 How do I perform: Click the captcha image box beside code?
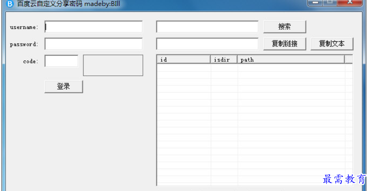click(x=113, y=65)
